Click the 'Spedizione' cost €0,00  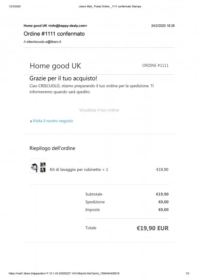[163, 202]
